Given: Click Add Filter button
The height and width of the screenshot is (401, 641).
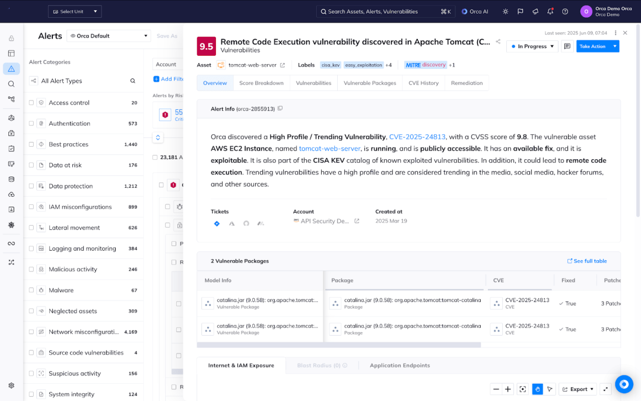Looking at the screenshot, I should [168, 79].
